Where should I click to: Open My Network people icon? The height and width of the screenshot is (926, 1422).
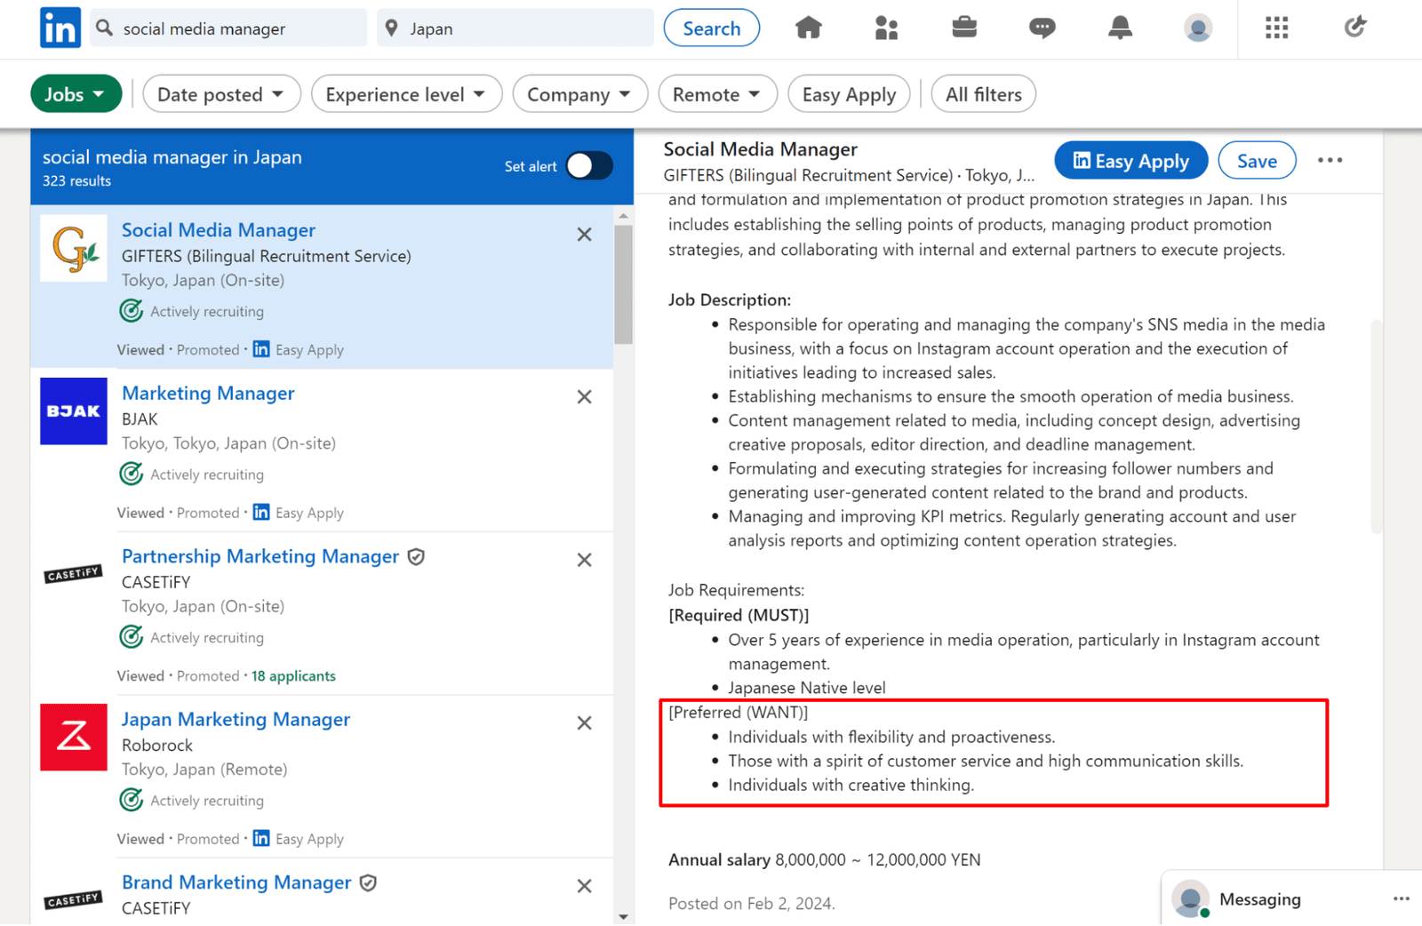(886, 28)
